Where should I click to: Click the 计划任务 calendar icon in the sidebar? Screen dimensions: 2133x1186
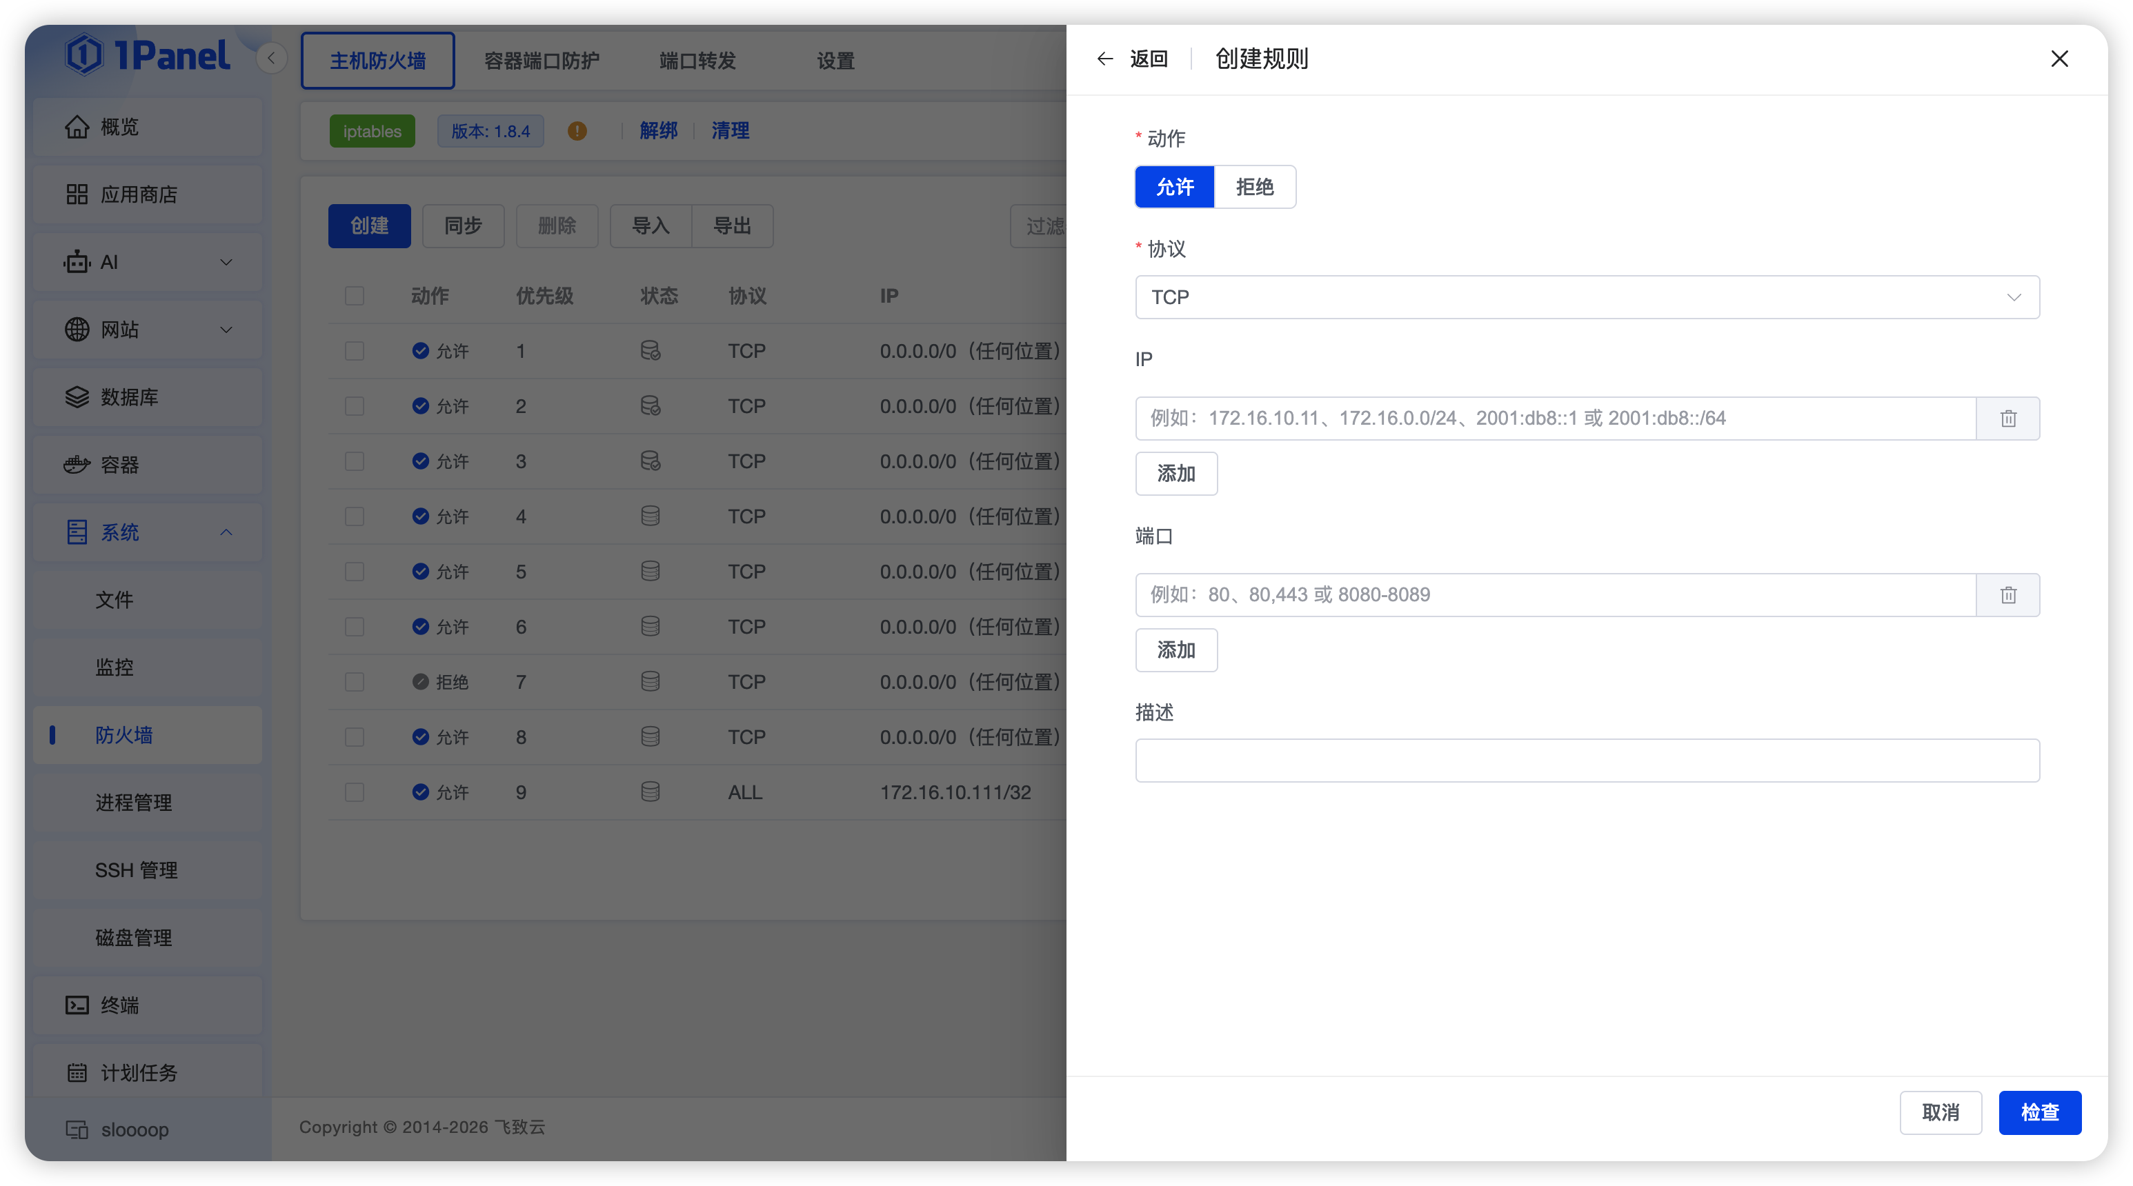[x=77, y=1073]
